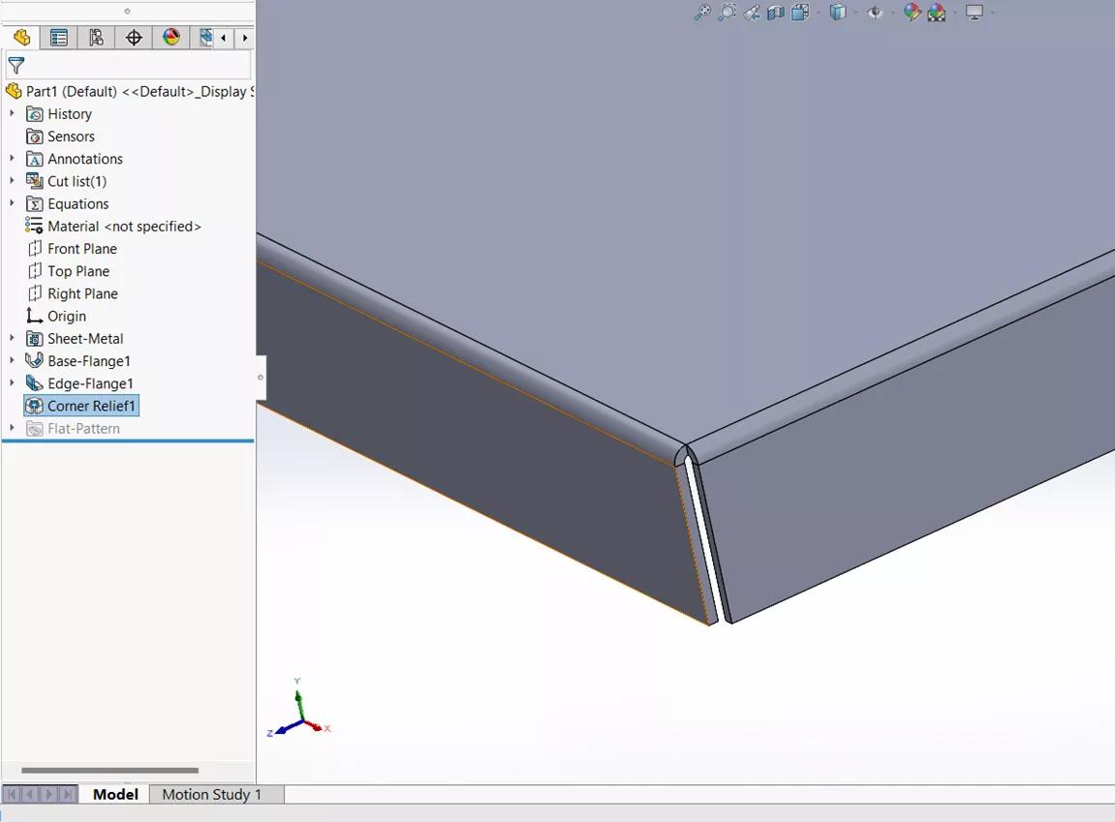The image size is (1115, 822).
Task: Click the feature tree horizontal scrollbar
Action: pos(109,770)
